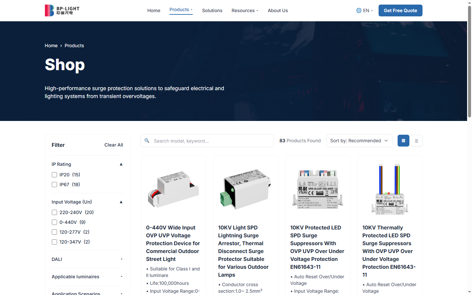Check the IP20 filter
This screenshot has width=472, height=295.
pyautogui.click(x=54, y=175)
